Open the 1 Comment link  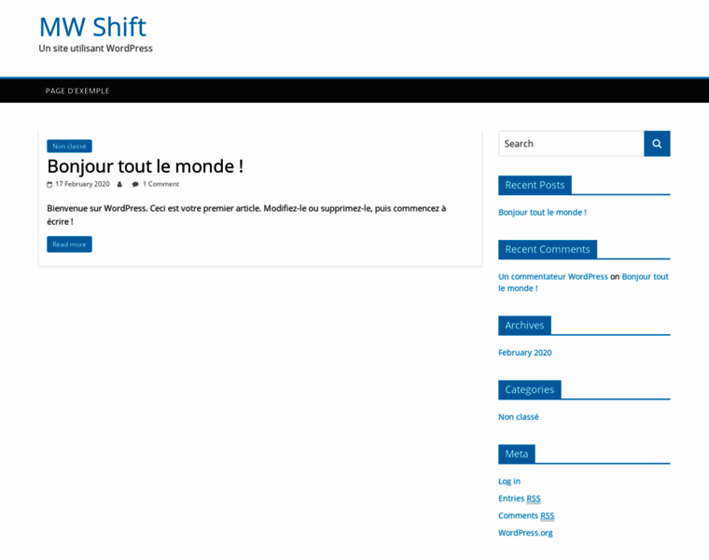pos(161,184)
